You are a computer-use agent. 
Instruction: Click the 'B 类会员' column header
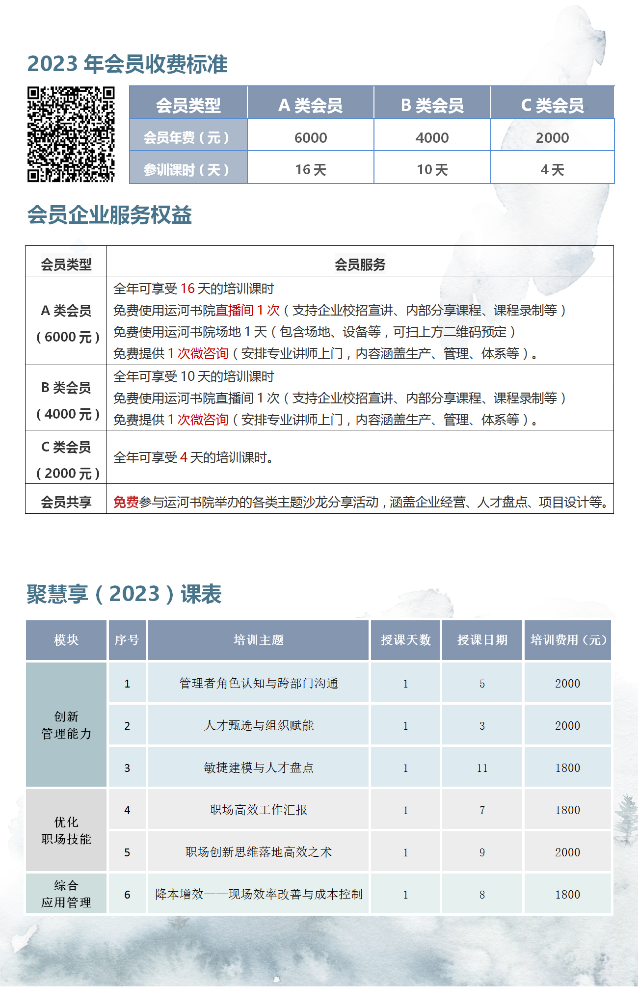(x=432, y=105)
